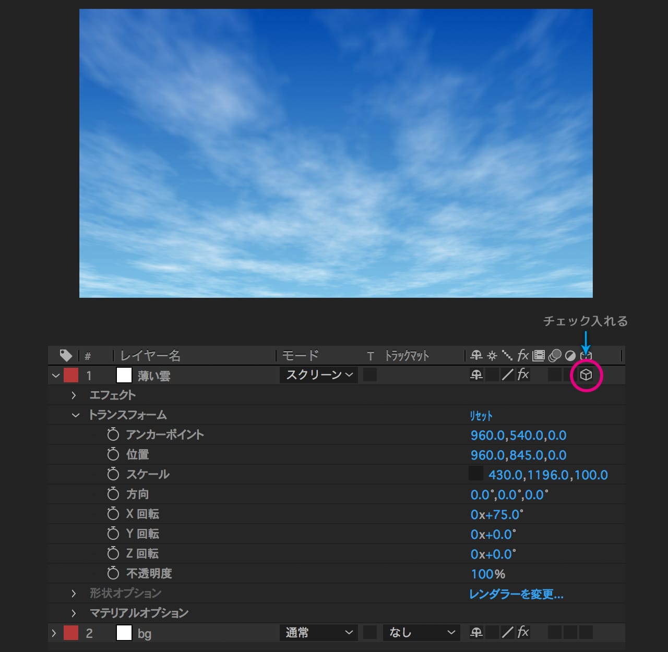This screenshot has height=652, width=668.
Task: Enable the 位置 keyframe stopwatch
Action: click(113, 454)
